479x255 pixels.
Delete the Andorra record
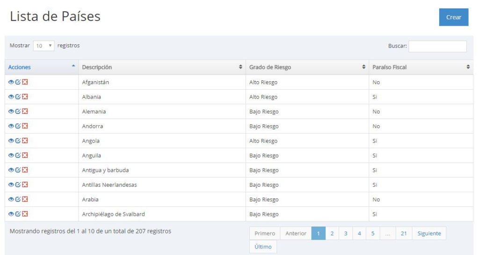pos(25,126)
